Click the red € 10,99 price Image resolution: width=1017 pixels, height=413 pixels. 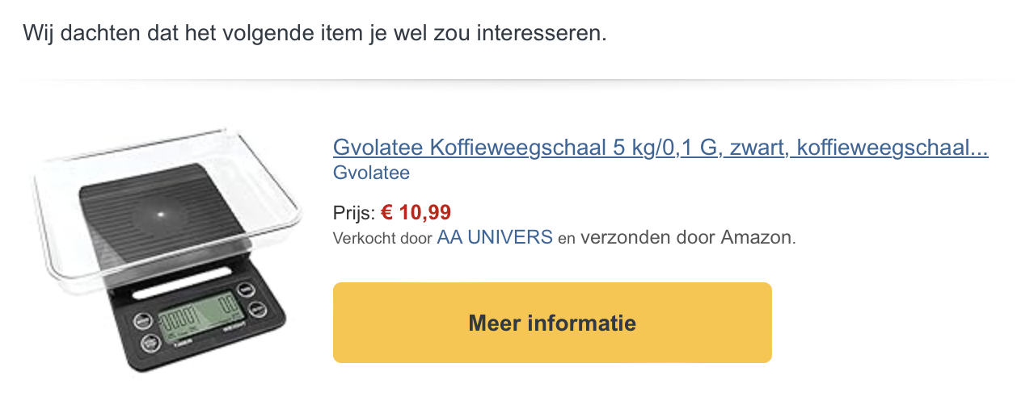click(416, 213)
